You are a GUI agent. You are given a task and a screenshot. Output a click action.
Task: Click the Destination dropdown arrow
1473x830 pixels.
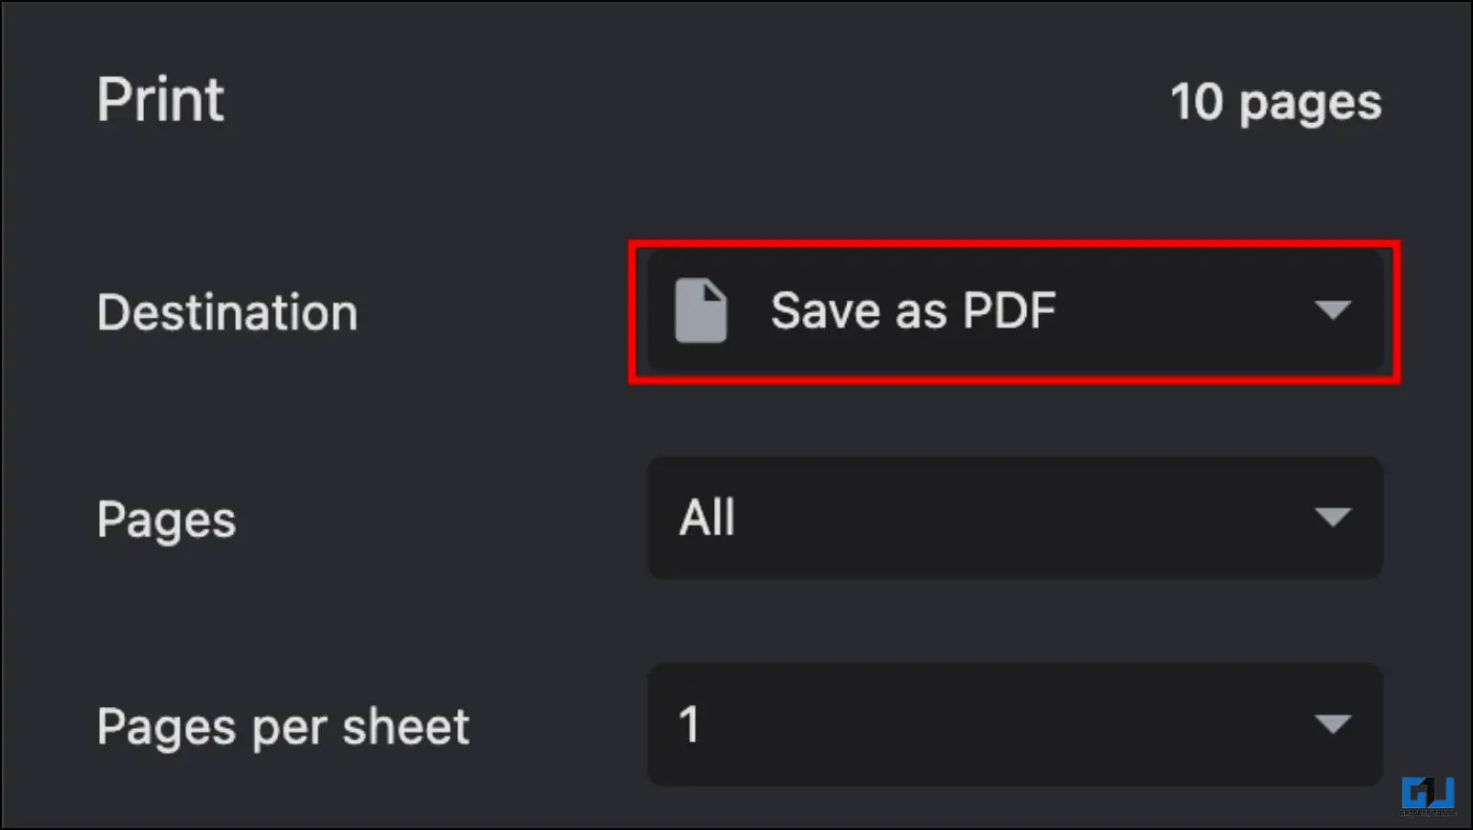click(1333, 310)
